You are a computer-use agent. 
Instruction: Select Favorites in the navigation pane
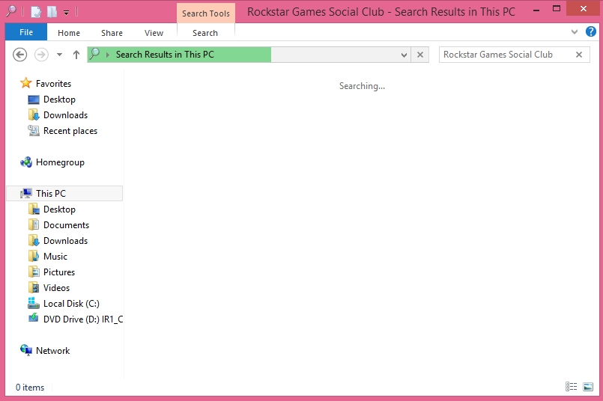tap(53, 83)
